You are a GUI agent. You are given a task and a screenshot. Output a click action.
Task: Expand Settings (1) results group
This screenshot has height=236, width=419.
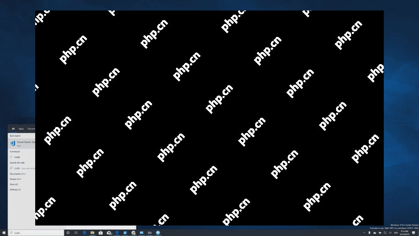tap(15, 190)
